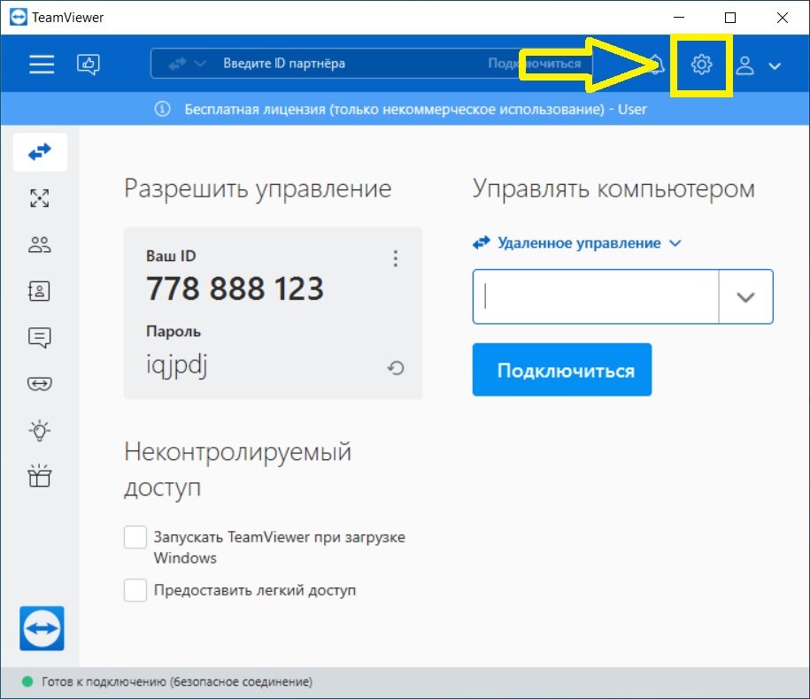
Task: Open three-dot menu next to Ваш ID
Action: pos(396,258)
